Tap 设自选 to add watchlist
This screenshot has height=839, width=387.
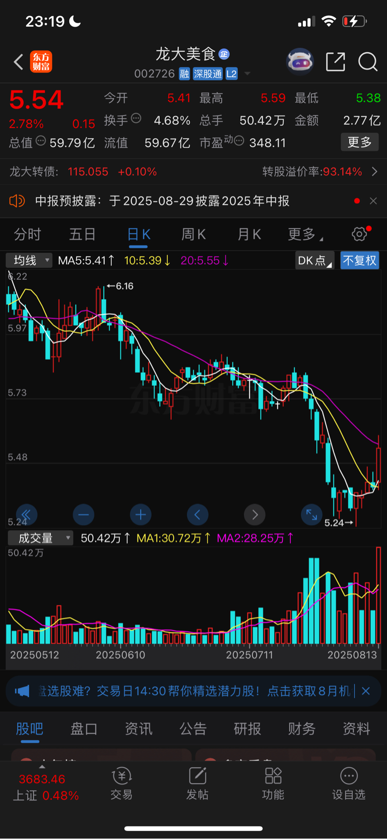click(x=349, y=785)
